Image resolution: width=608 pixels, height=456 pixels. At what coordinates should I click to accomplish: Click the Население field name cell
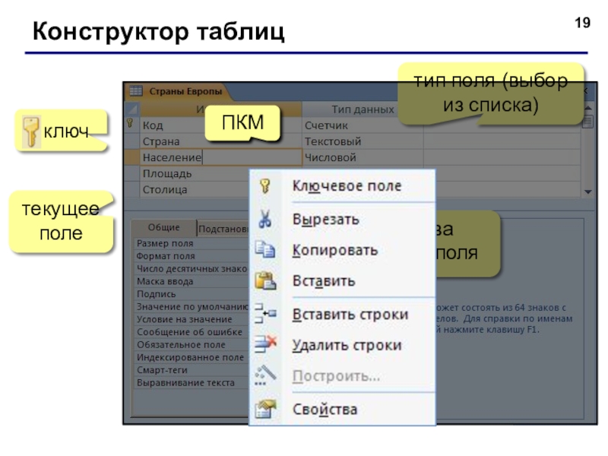tap(220, 157)
